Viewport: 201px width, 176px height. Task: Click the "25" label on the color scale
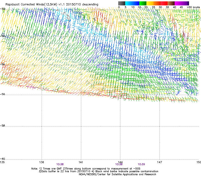coord(153,7)
